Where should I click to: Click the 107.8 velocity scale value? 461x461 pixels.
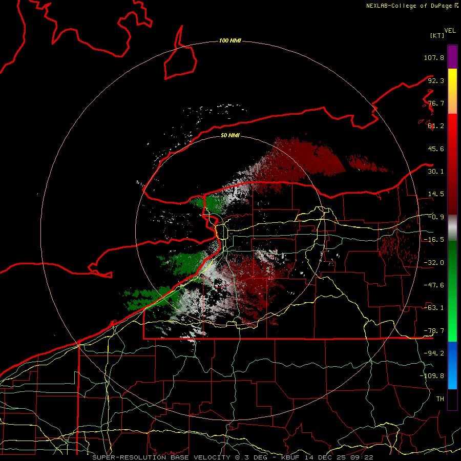pyautogui.click(x=434, y=57)
